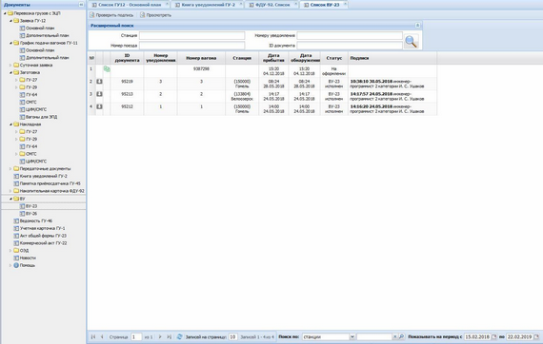Open Памятка приёмосдатчика ГУ-45 in tree
This screenshot has width=543, height=344.
(x=50, y=183)
